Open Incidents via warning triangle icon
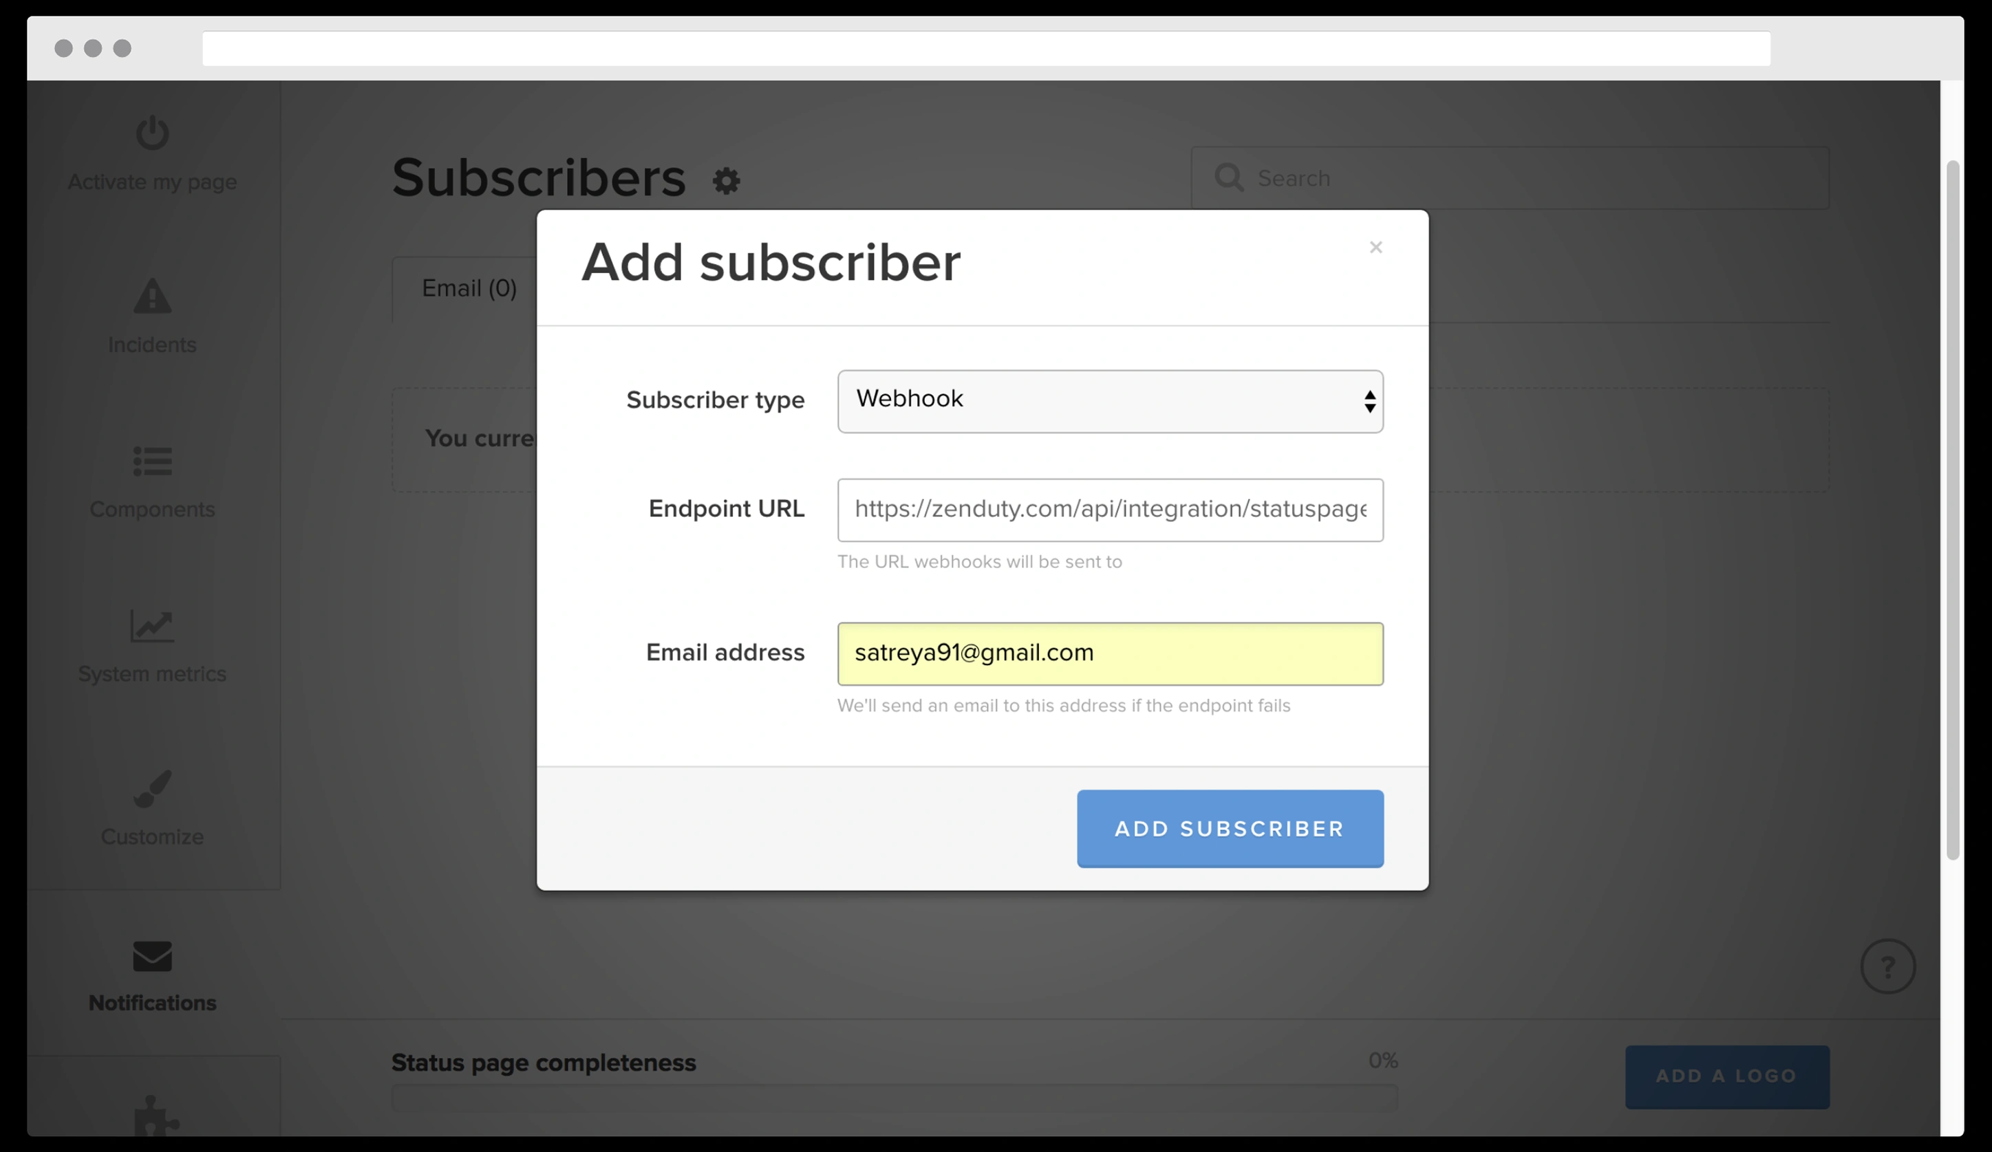Screen dimensions: 1992x1152 coord(152,296)
